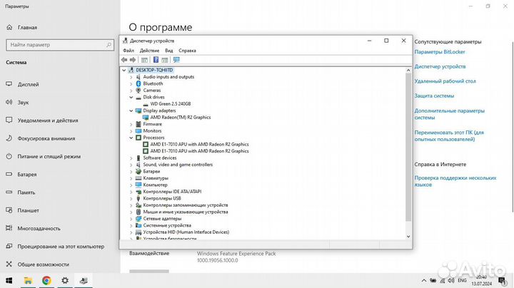Open Уведомления и действия settings page
The width and height of the screenshot is (514, 288).
click(x=48, y=120)
